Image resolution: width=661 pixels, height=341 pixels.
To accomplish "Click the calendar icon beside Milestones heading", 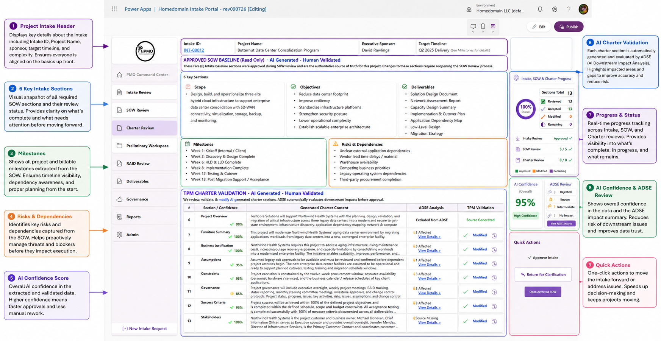I will (187, 144).
